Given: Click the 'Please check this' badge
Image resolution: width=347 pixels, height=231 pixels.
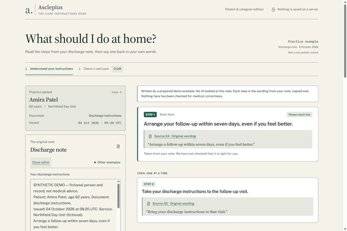Looking at the screenshot, I should 299,114.
